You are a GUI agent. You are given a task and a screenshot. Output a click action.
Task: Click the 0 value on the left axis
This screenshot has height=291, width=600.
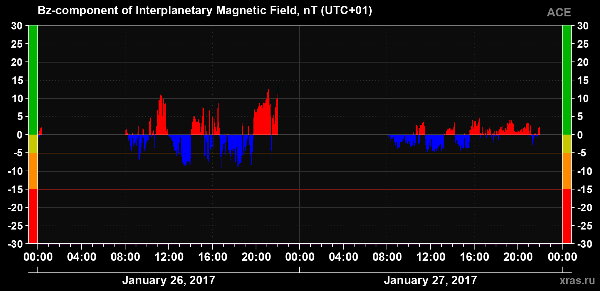pyautogui.click(x=20, y=135)
